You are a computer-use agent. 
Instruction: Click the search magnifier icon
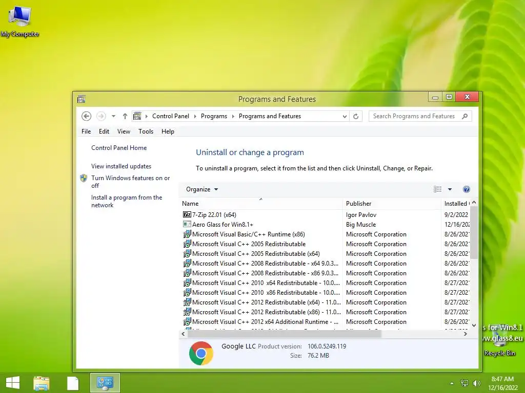pos(465,116)
